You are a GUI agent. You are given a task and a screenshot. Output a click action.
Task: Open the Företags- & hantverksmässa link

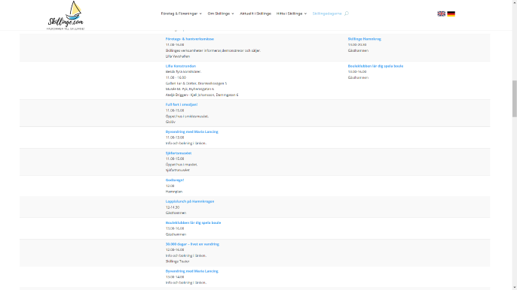[x=190, y=39]
